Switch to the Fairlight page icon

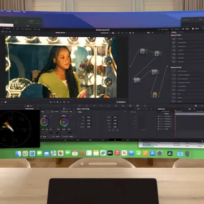(127, 140)
